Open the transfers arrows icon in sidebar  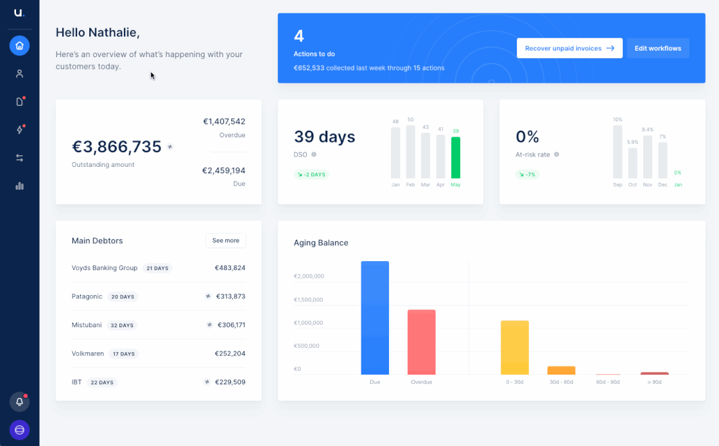tap(19, 158)
